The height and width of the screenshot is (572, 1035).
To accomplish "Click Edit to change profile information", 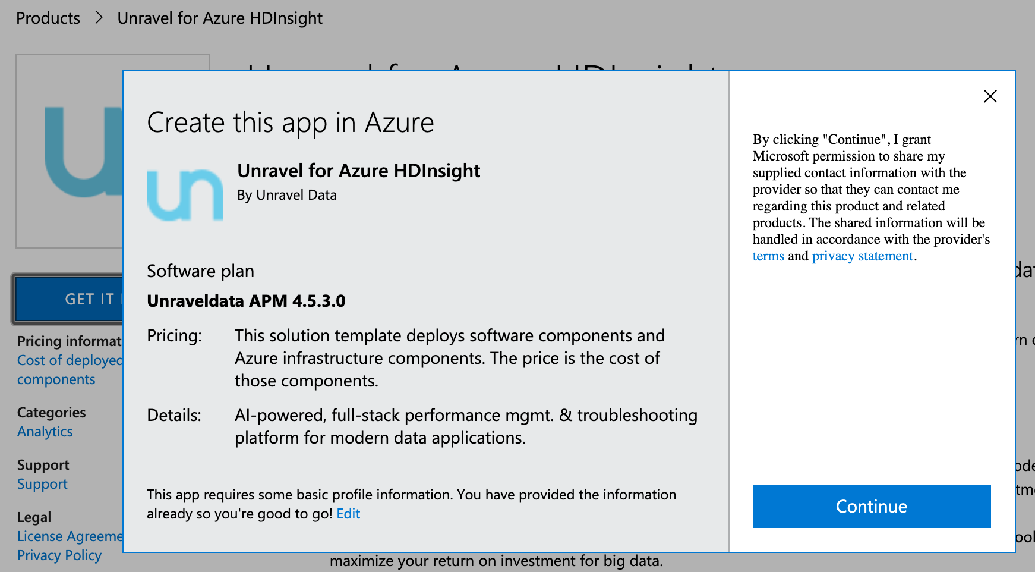I will click(348, 514).
